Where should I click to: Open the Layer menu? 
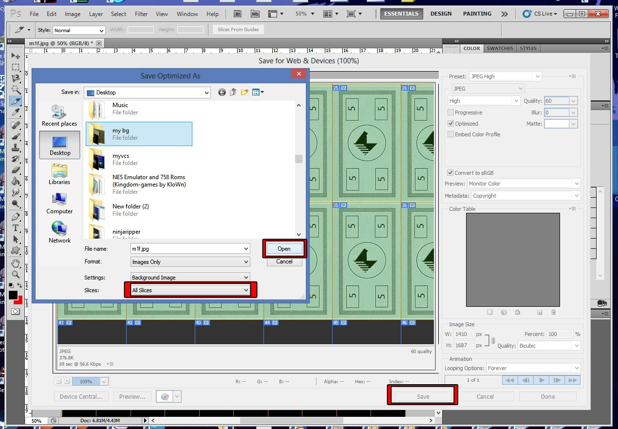pos(96,14)
